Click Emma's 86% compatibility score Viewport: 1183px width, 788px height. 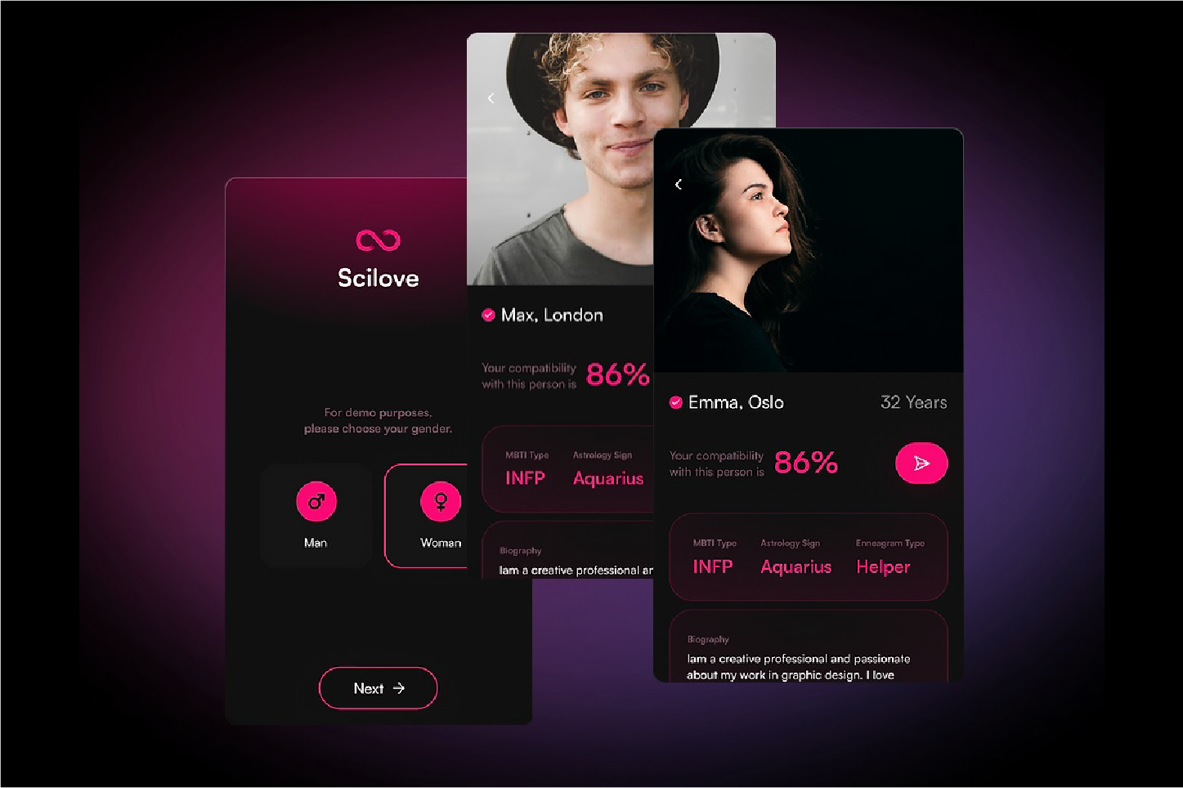(x=806, y=463)
